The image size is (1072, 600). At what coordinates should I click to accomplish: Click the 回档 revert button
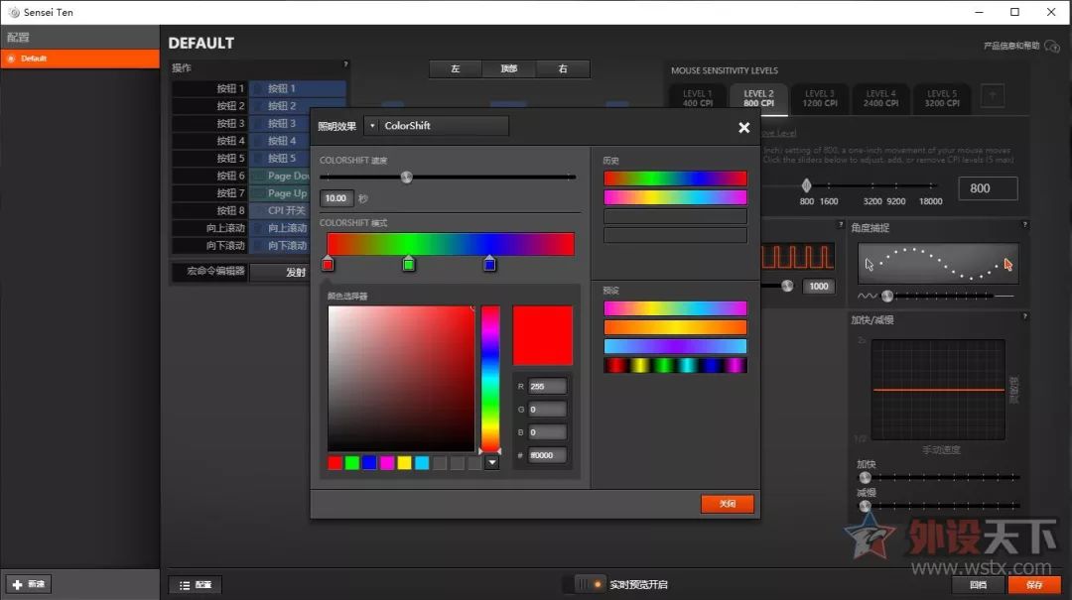979,584
